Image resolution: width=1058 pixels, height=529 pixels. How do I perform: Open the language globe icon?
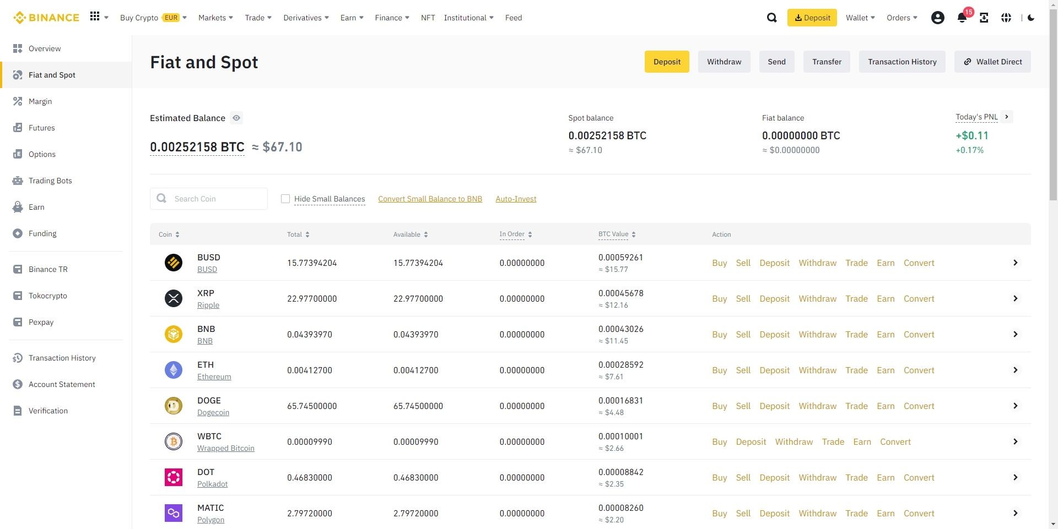tap(1006, 18)
